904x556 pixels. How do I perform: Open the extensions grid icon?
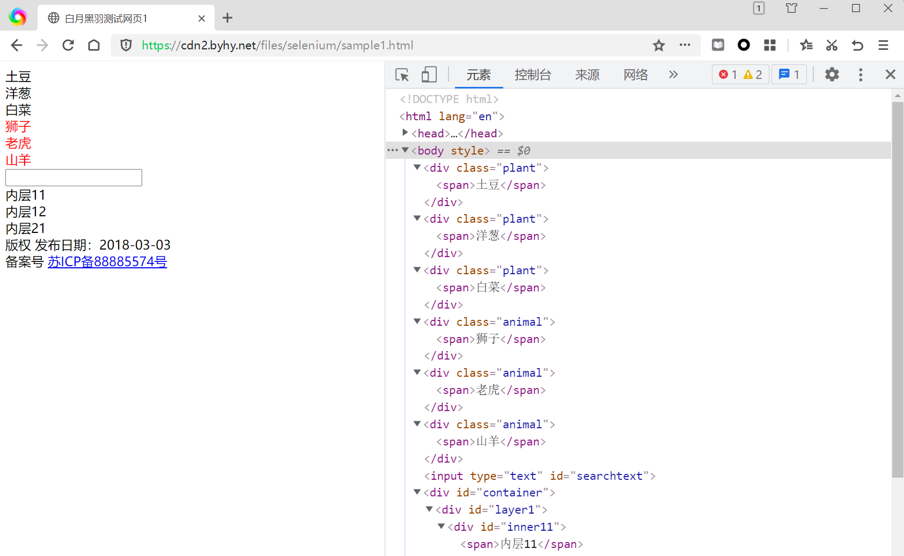click(x=770, y=45)
